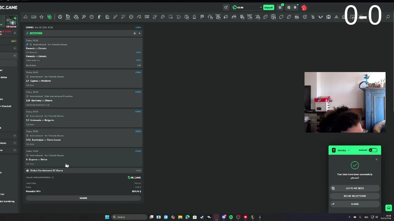
Task: Open the currency balance dropdown
Action: (261, 7)
